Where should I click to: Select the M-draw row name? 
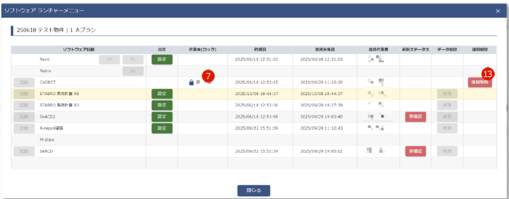[x=48, y=139]
